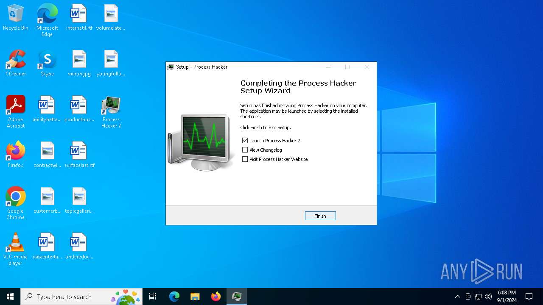Open the volume control in system tray

[x=488, y=297]
